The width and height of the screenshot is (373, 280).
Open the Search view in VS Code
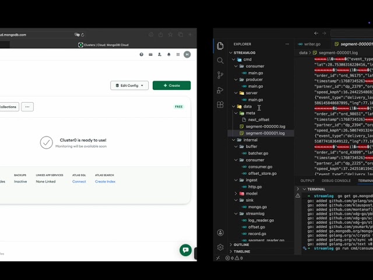click(x=220, y=61)
